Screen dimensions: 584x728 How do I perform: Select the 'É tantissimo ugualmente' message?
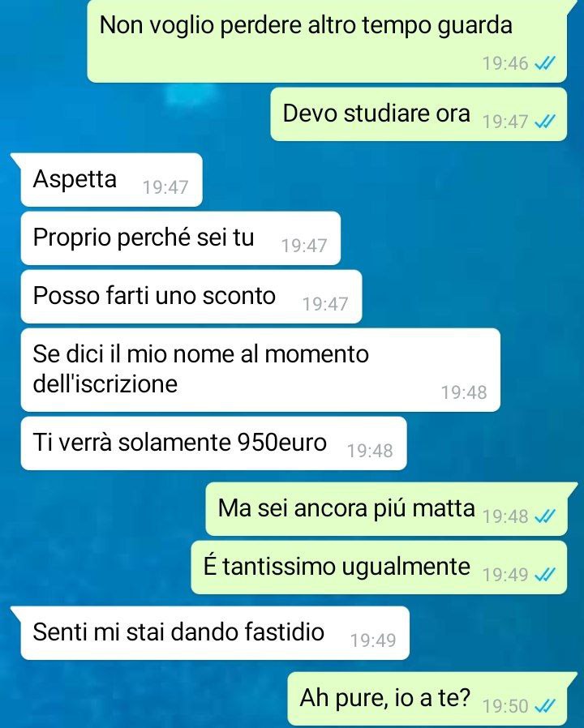[379, 567]
